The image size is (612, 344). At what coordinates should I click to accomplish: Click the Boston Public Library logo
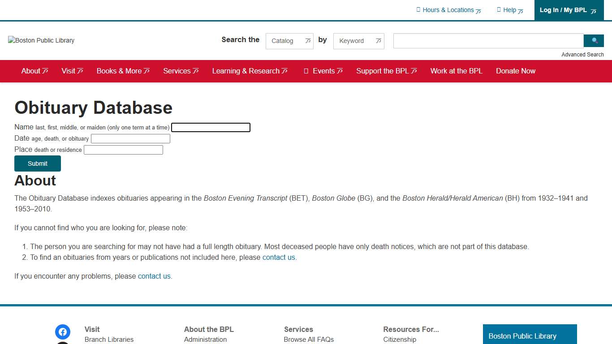pyautogui.click(x=41, y=40)
